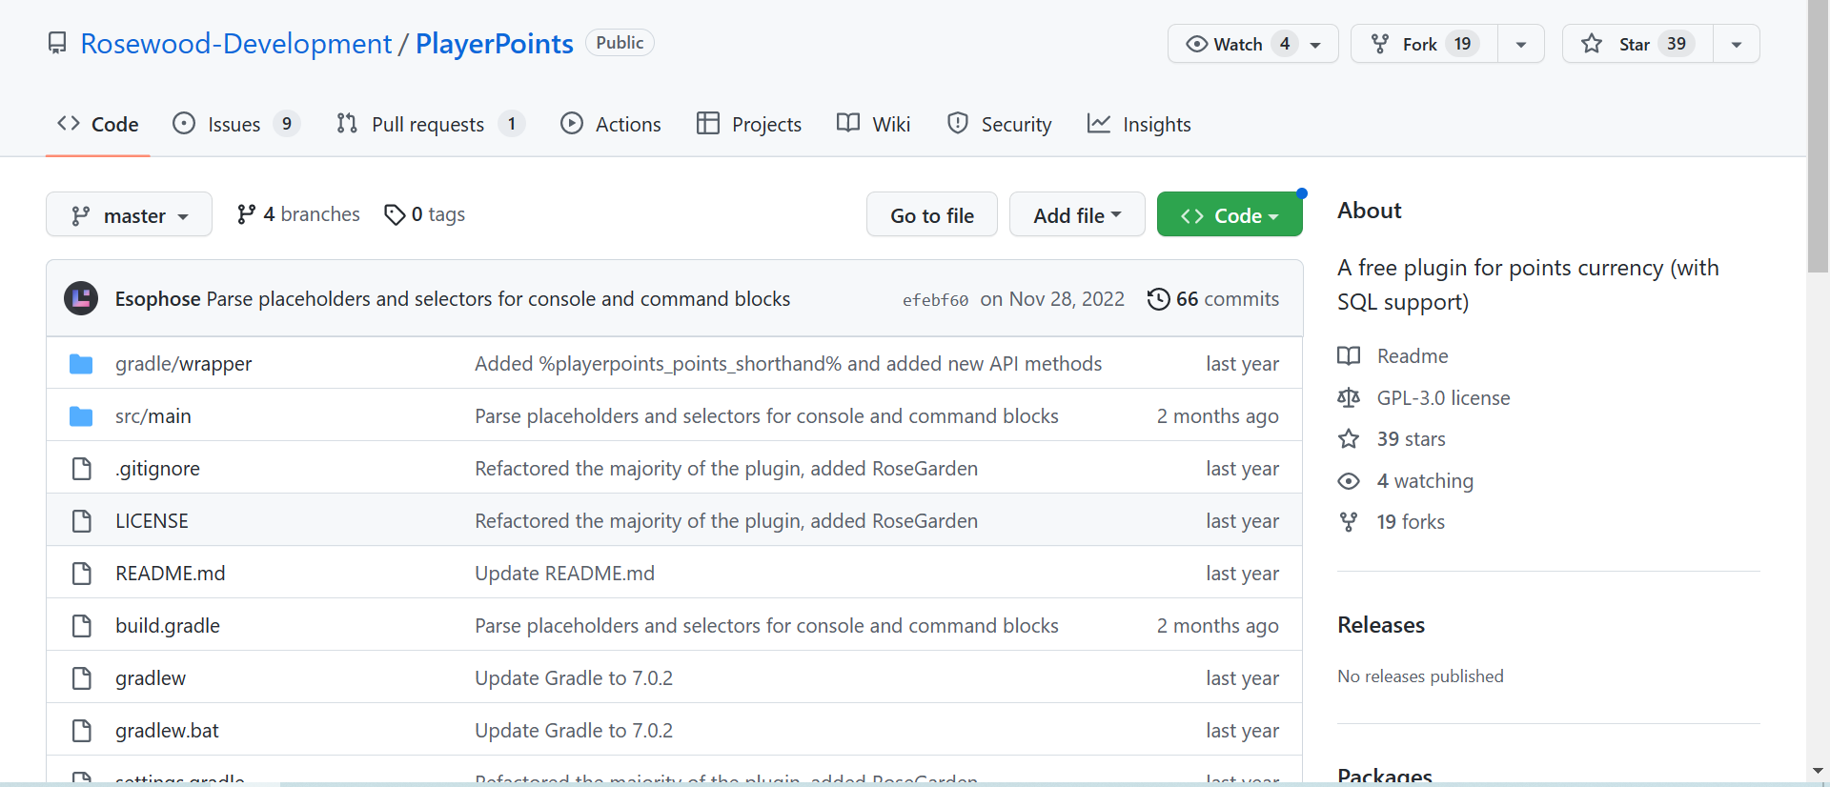
Task: Click the file icon for .gitignore
Action: (x=82, y=469)
